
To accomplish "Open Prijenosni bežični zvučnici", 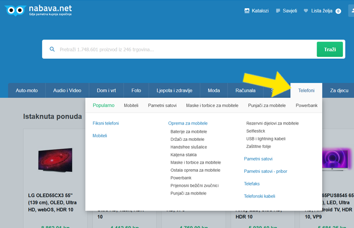I will [x=194, y=185].
